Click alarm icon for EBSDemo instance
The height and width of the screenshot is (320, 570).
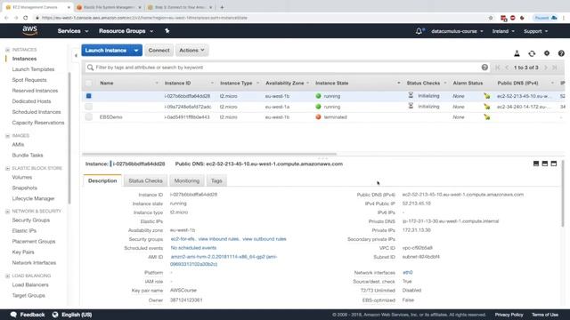[487, 117]
